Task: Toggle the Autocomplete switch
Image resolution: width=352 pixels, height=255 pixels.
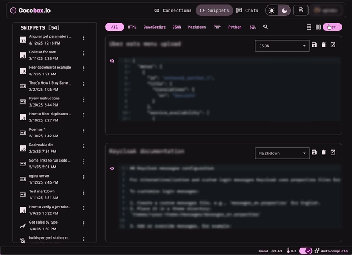Action: click(306, 251)
